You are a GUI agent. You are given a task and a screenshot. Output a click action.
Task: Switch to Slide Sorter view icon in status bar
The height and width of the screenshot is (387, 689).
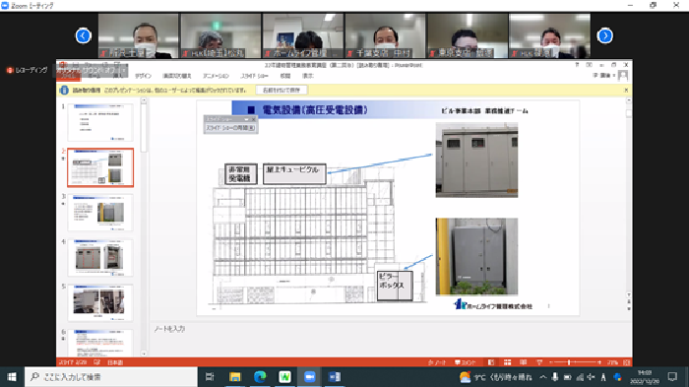coord(507,362)
